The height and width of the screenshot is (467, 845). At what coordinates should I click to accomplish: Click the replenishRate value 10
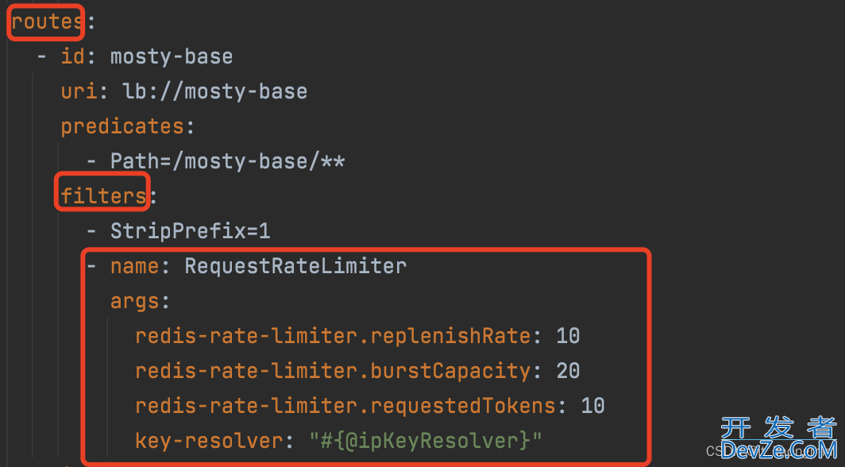coord(568,336)
